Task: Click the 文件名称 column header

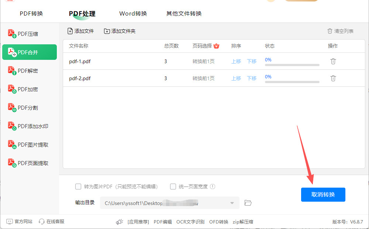Action: [79, 46]
